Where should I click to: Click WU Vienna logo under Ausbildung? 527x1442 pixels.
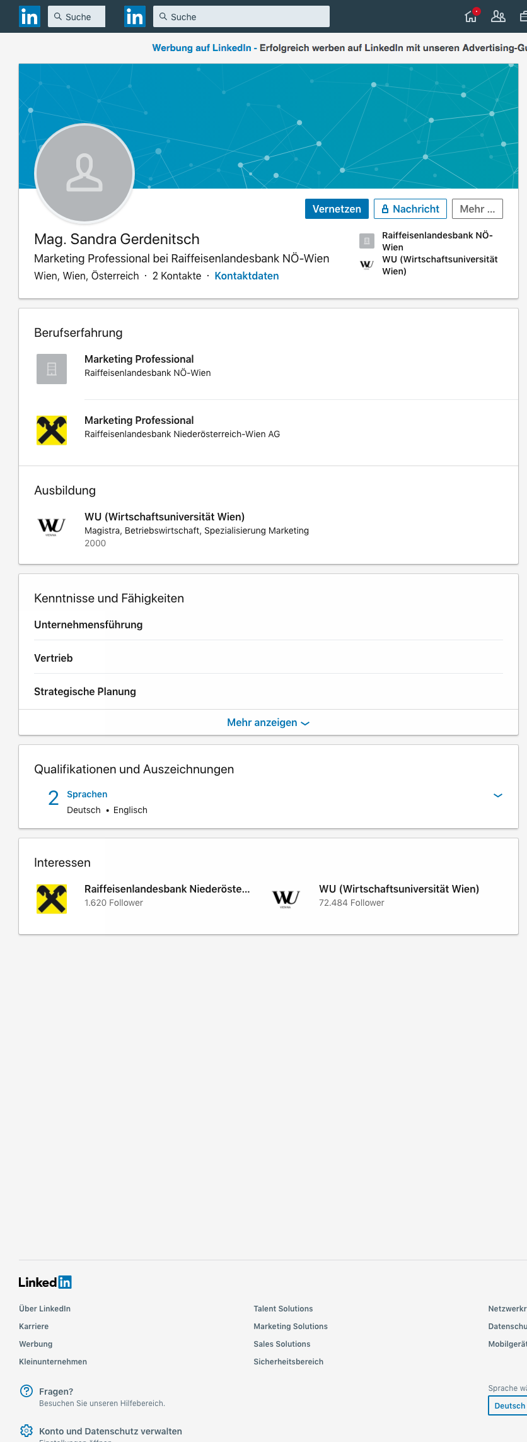pos(52,527)
